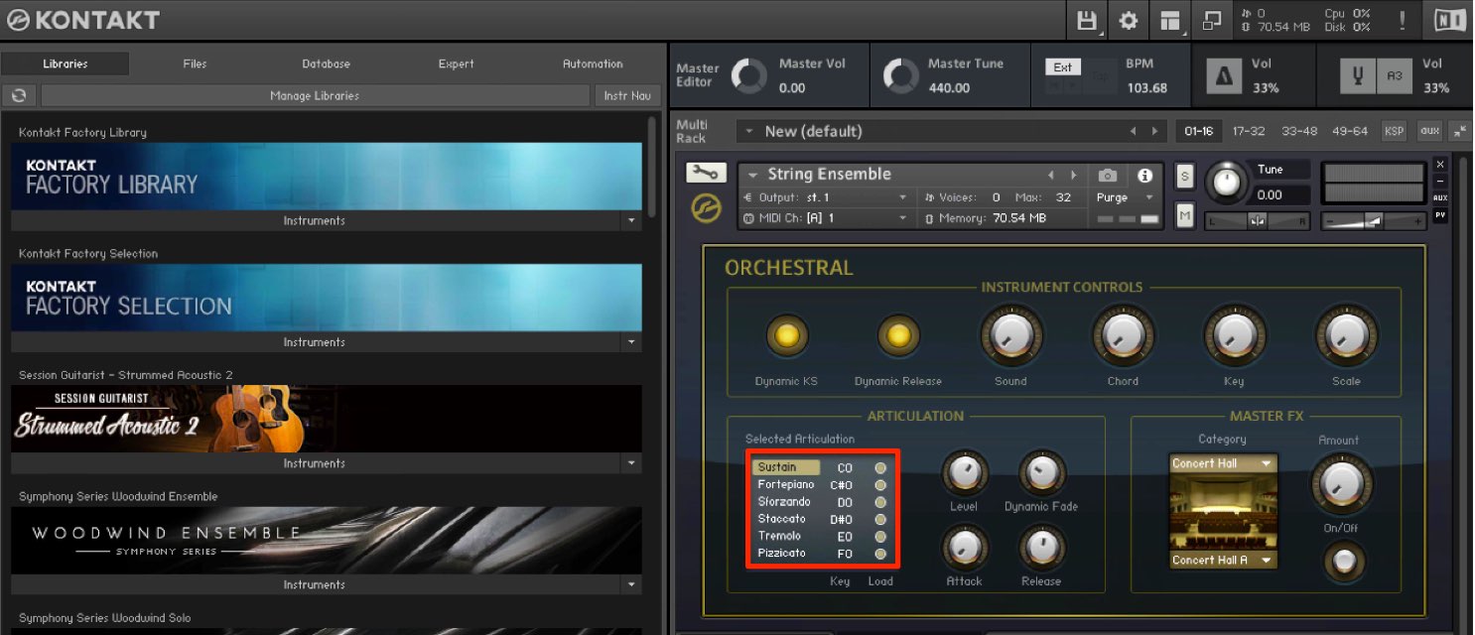Select the Staccato articulation
The image size is (1475, 635).
780,519
